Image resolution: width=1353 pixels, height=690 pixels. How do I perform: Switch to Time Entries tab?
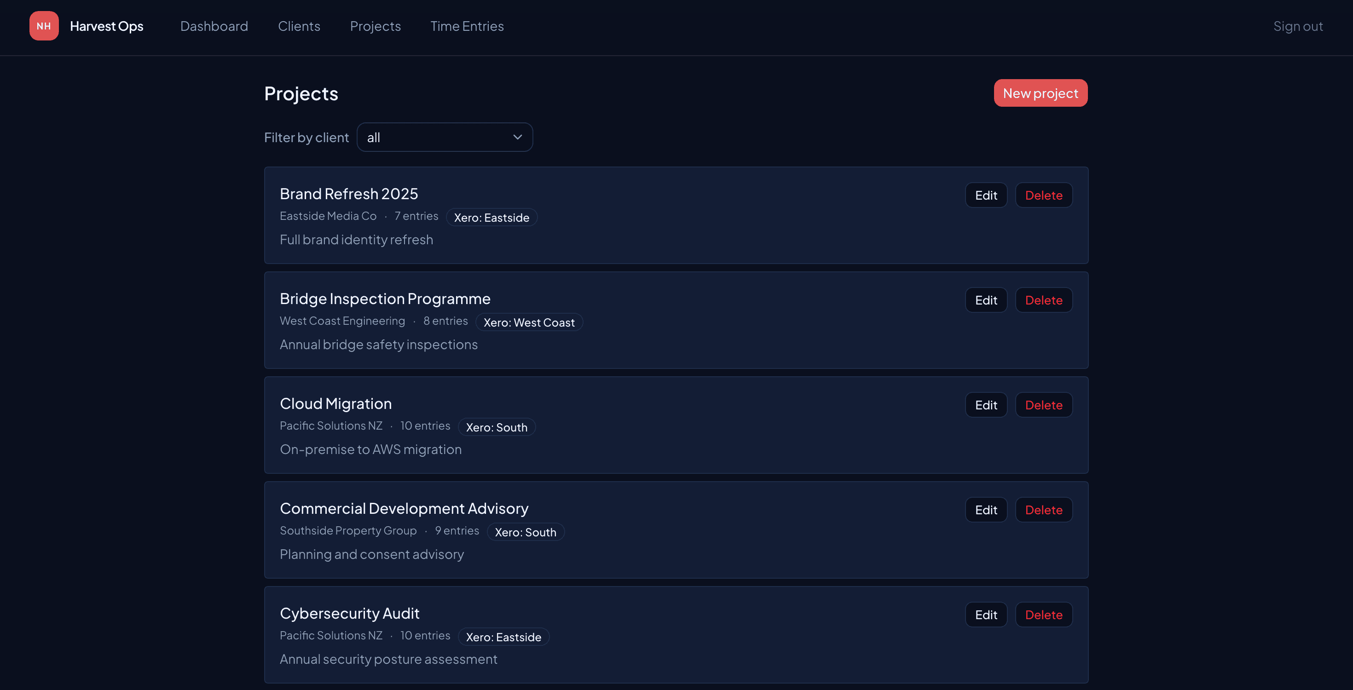pos(467,26)
